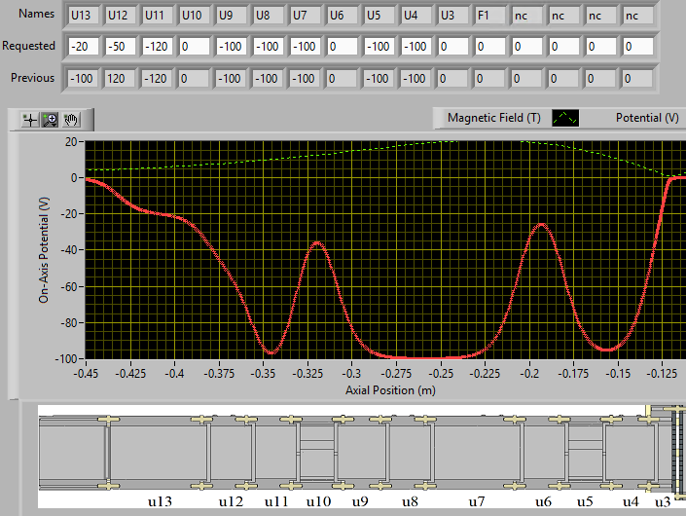Screen dimensions: 686x516
Task: Click Previous value for U4
Action: coord(415,79)
